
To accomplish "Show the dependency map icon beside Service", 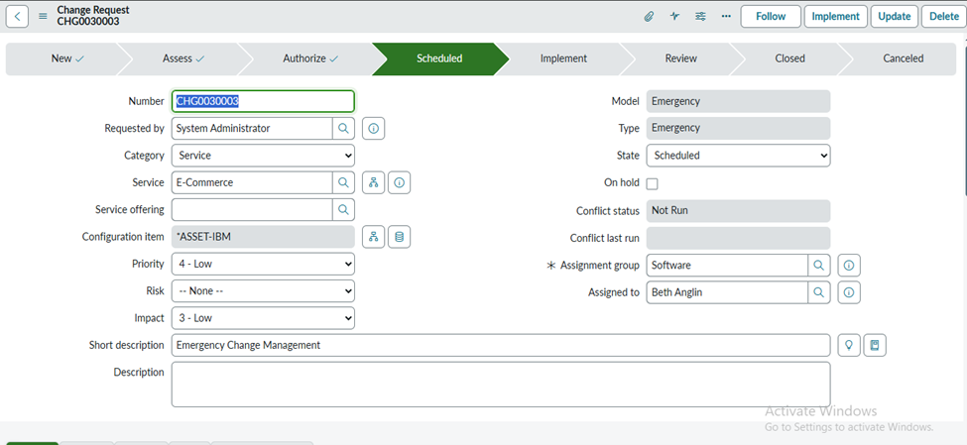I will click(373, 182).
